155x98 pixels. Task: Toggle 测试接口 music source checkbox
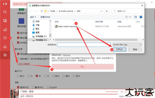point(18,54)
